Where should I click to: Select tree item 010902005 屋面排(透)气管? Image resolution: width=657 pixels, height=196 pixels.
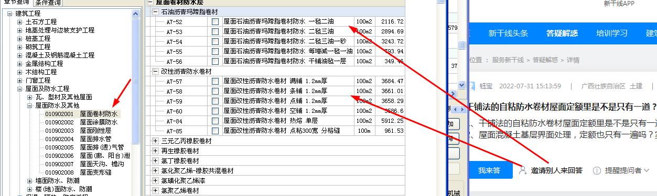point(84,147)
